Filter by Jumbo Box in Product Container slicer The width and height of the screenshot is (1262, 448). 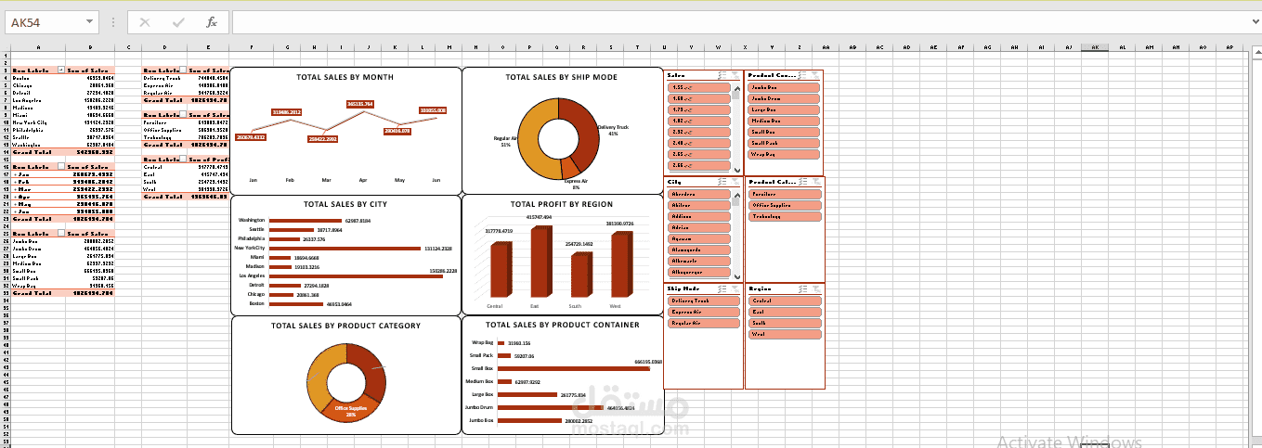[784, 87]
